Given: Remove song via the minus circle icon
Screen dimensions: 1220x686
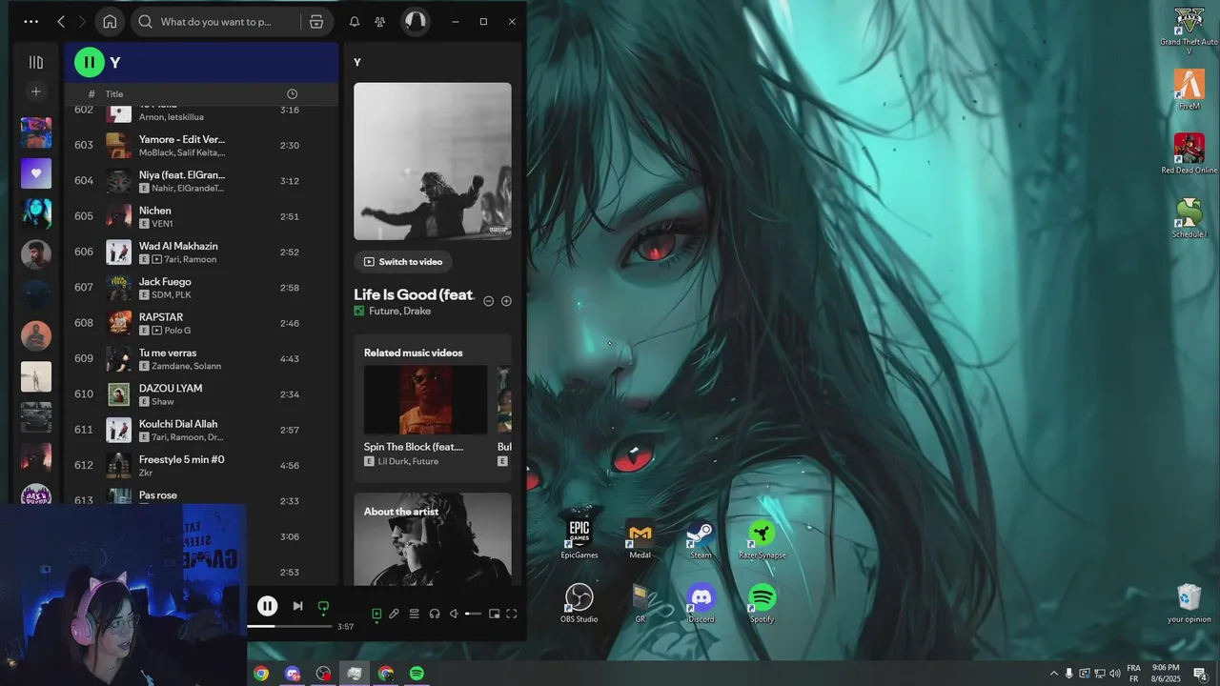Looking at the screenshot, I should [489, 301].
